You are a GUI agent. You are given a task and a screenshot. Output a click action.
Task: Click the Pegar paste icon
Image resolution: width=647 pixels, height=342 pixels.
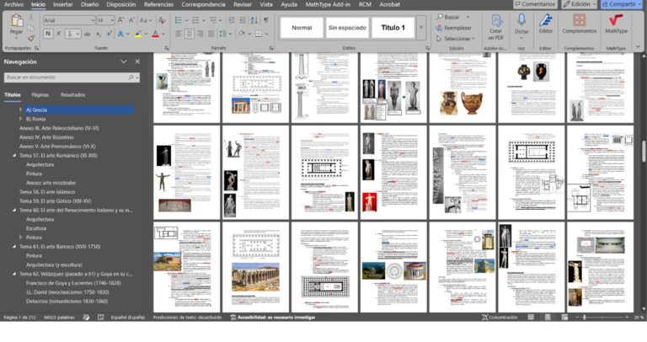click(x=17, y=21)
